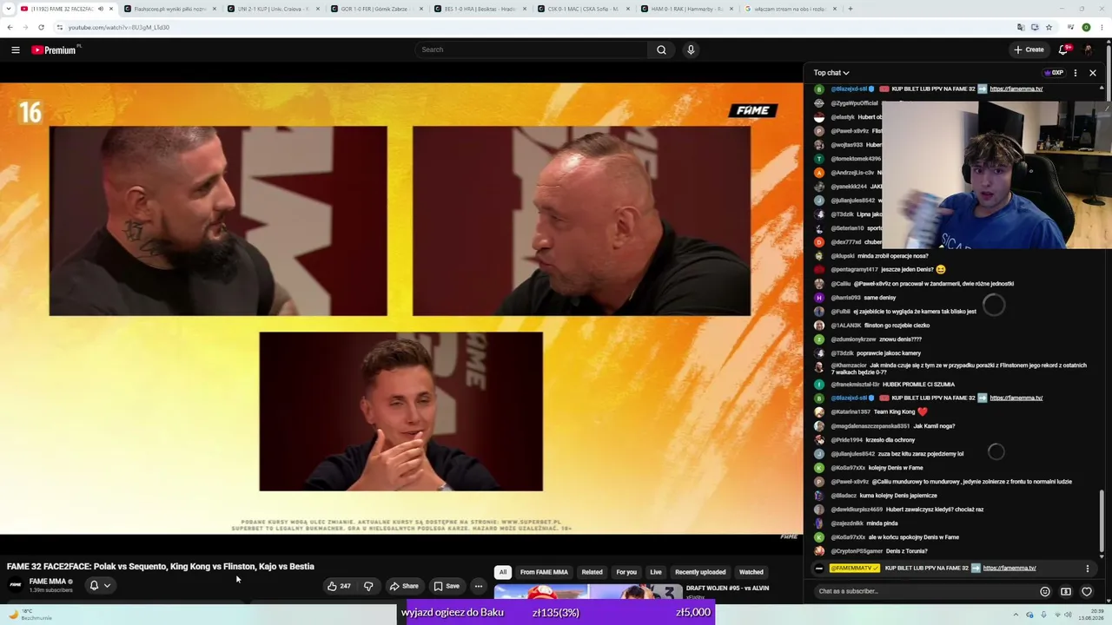The image size is (1112, 625).
Task: Send a Super Chat using money icon
Action: point(1066,591)
